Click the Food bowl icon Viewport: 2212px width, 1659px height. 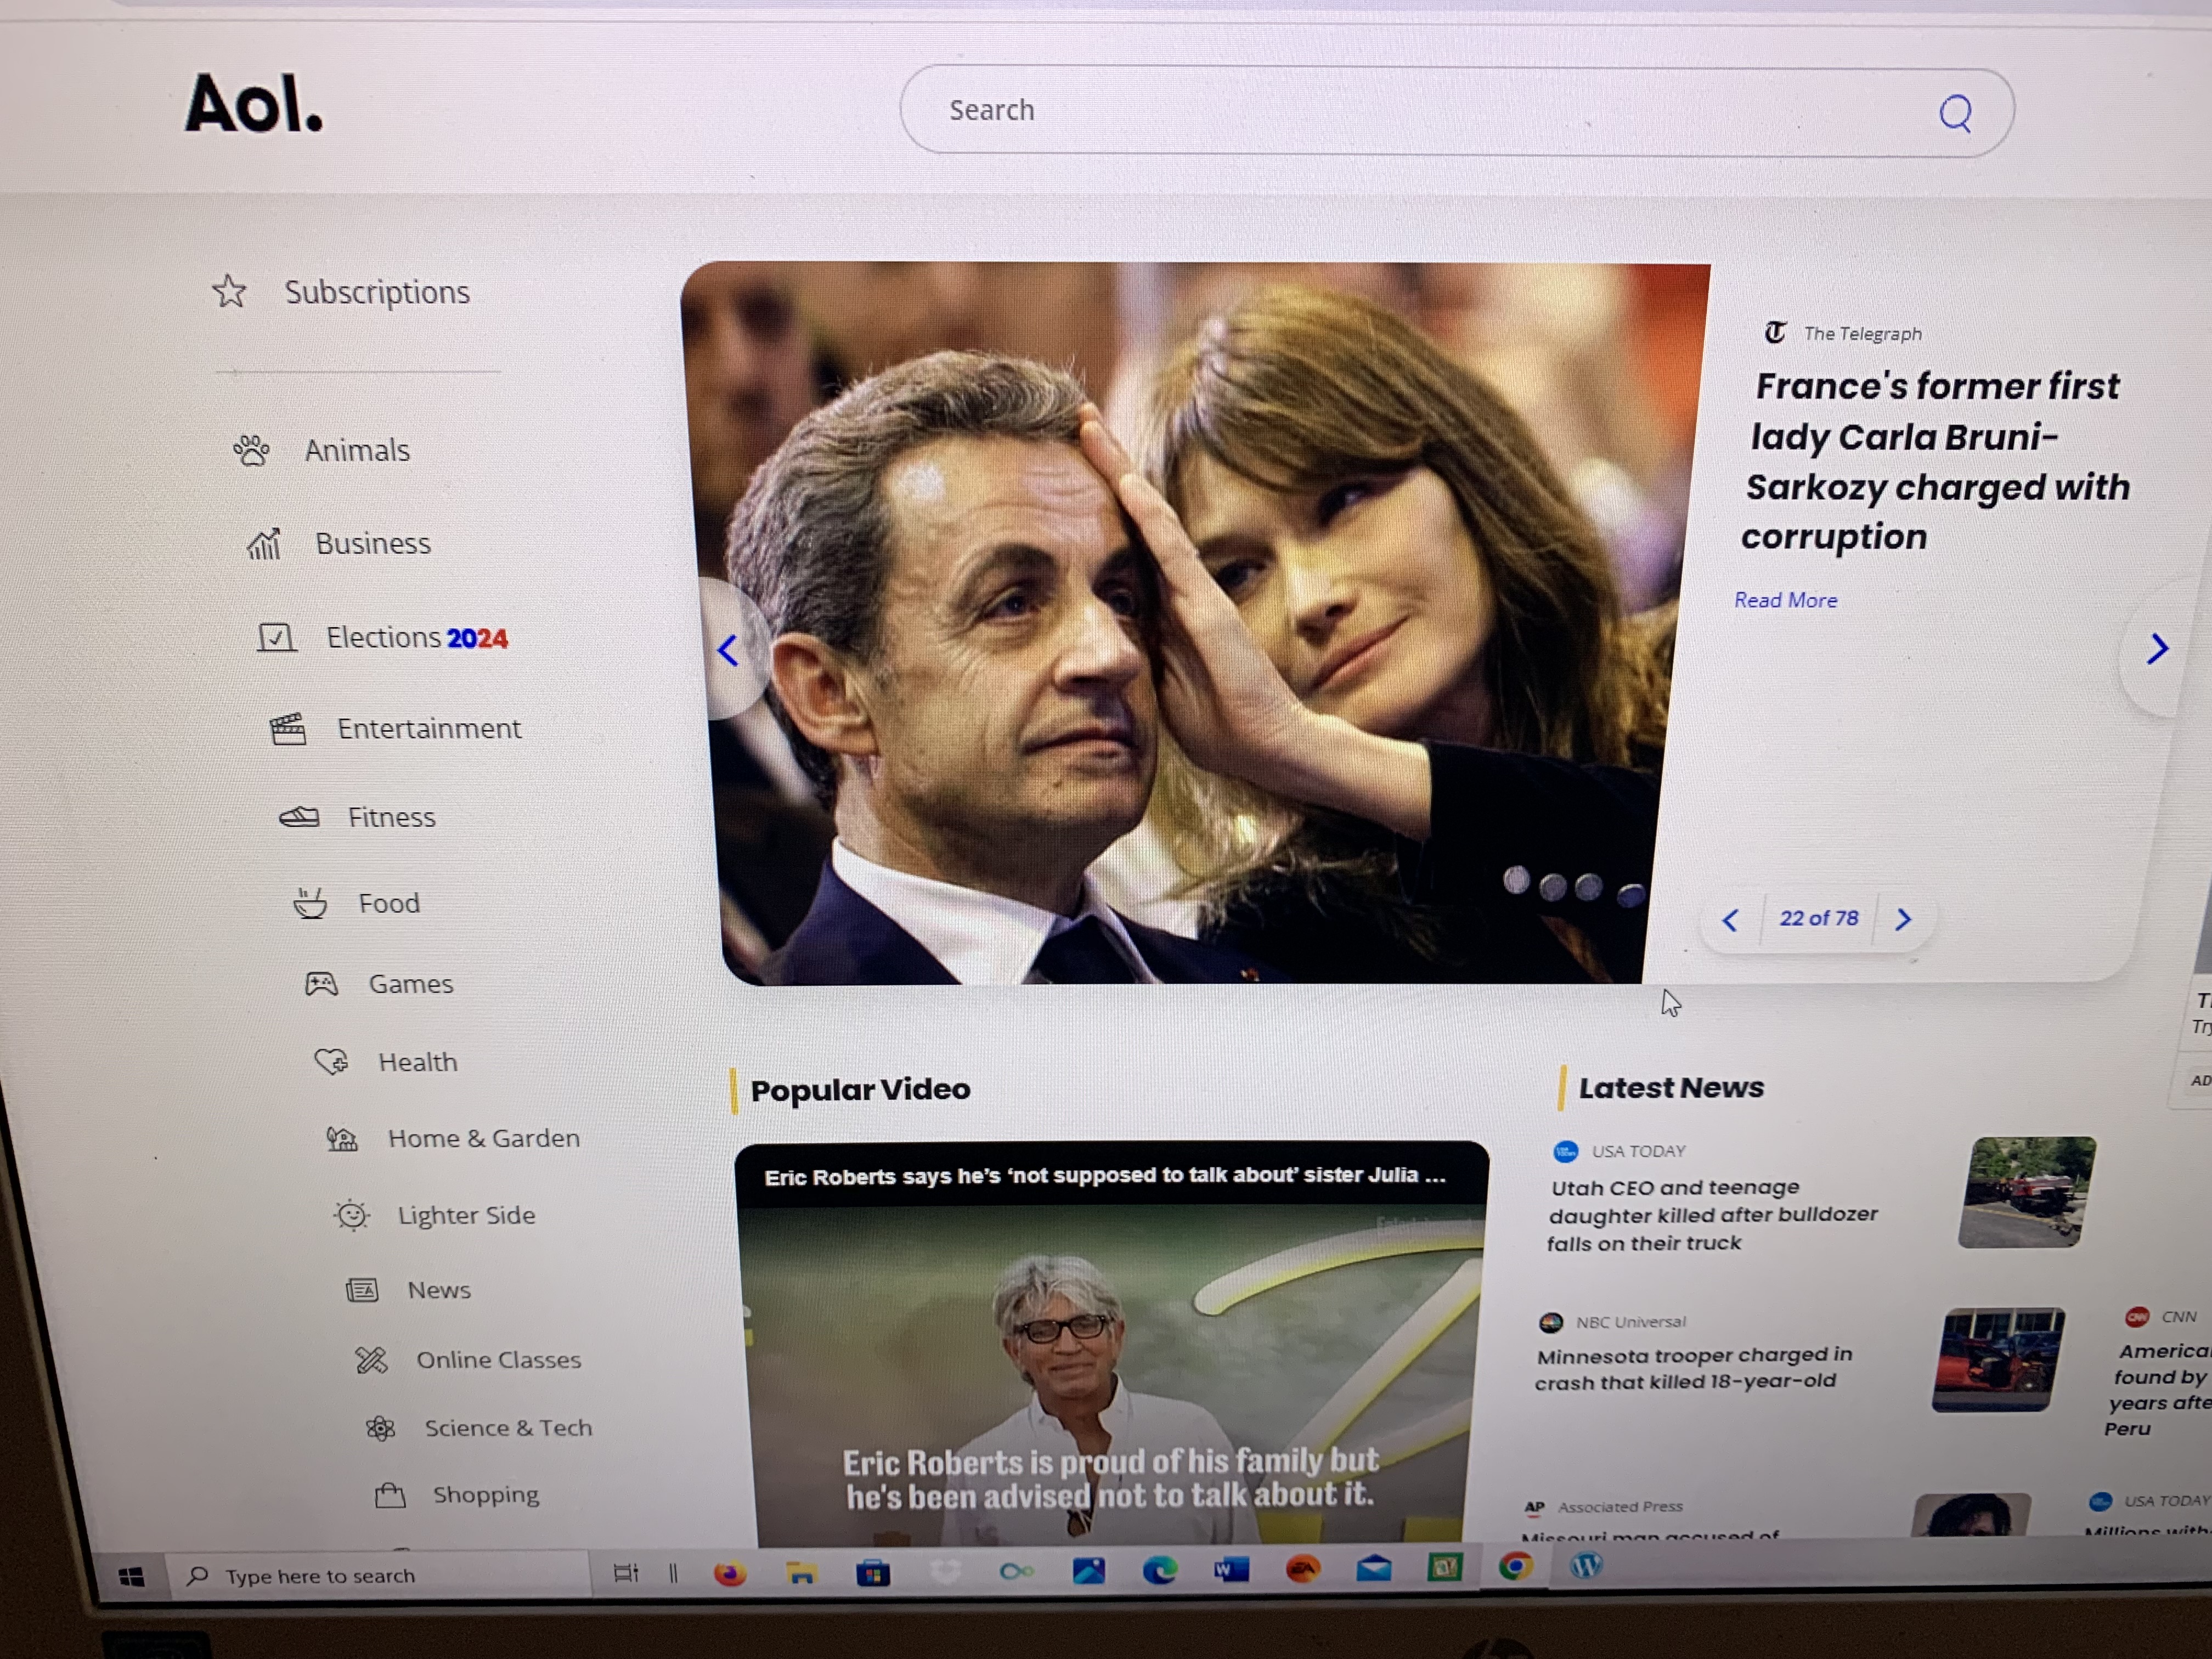(x=310, y=903)
